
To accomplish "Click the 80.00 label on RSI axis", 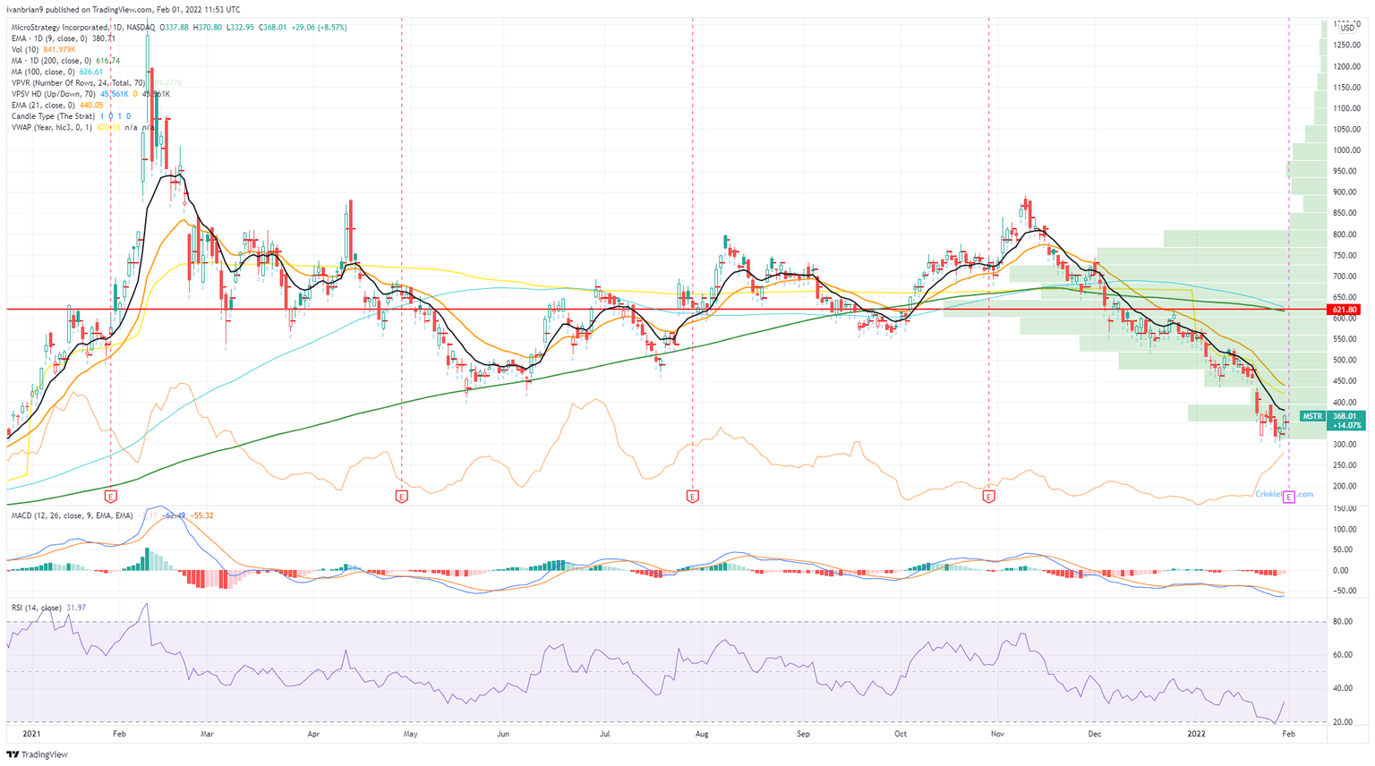I will (1344, 621).
